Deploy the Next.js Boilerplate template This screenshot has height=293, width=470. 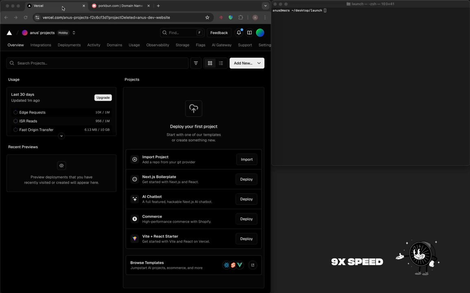246,179
